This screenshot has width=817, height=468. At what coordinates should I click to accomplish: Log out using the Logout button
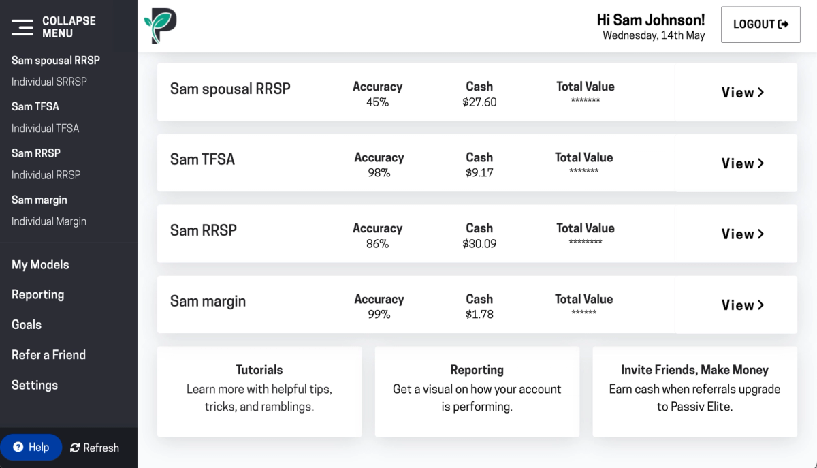pos(760,25)
